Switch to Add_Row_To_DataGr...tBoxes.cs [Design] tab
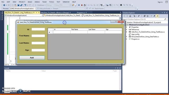The width and height of the screenshot is (169, 95). click(55, 13)
